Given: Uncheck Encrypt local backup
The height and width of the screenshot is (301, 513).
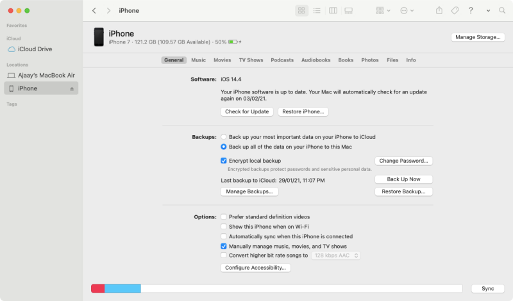Looking at the screenshot, I should point(224,161).
